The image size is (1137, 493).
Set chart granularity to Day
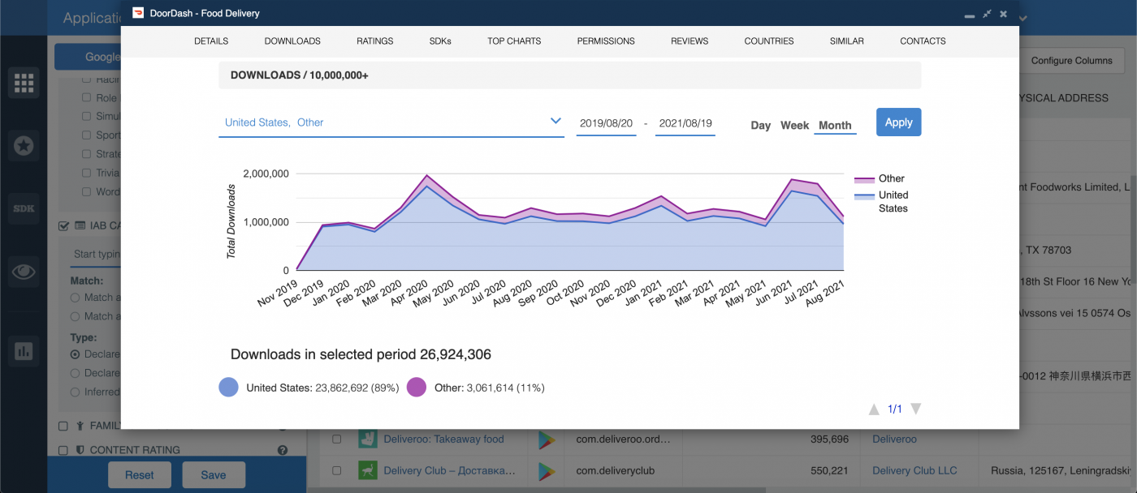tap(761, 125)
